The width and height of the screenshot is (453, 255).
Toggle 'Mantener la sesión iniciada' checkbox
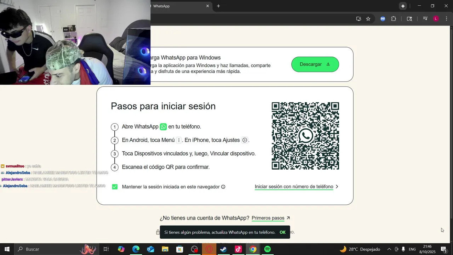pyautogui.click(x=115, y=187)
